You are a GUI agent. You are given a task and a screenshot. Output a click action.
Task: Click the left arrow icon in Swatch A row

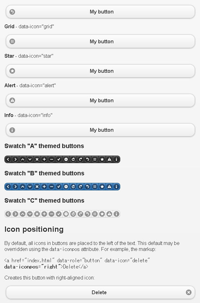(x=8, y=159)
